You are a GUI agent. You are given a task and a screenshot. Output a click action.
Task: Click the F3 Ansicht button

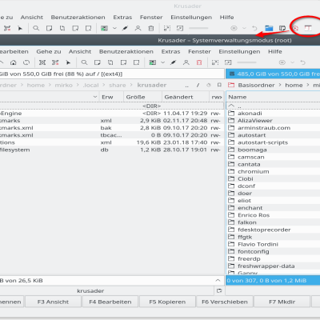pos(53,302)
